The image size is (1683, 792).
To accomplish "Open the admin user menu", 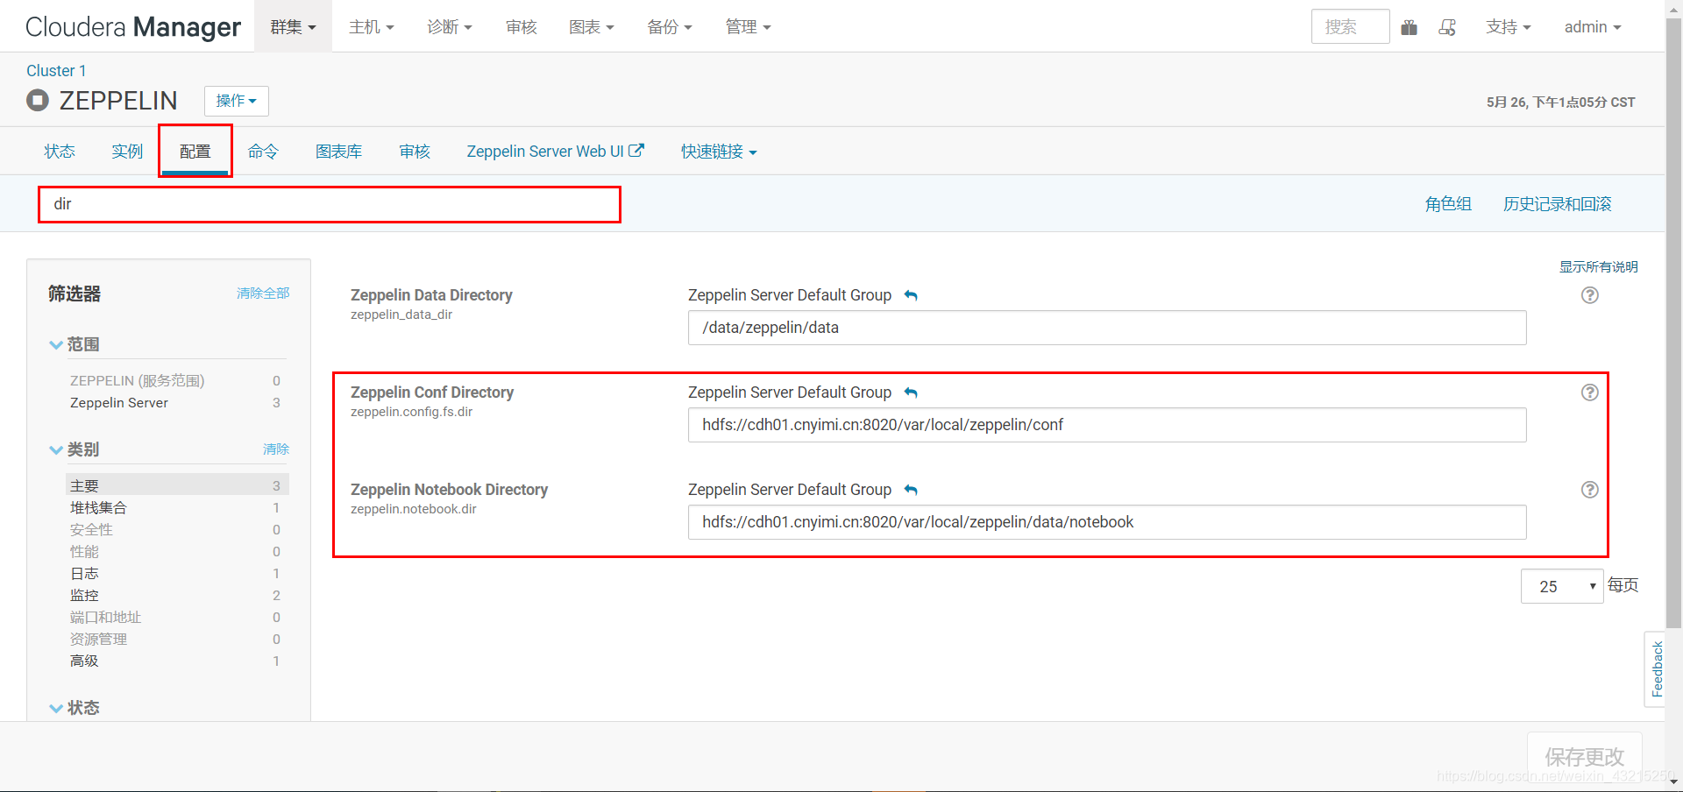I will (1593, 27).
